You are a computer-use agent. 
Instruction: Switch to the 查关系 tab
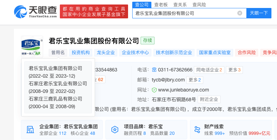(180, 5)
